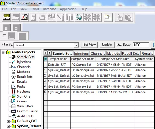Expand the Defaults_FAT project node
This screenshot has width=155, height=129.
[8, 121]
